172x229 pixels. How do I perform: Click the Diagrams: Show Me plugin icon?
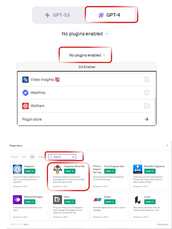tap(58, 169)
